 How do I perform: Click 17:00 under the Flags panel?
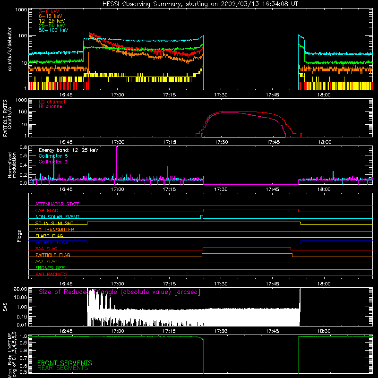click(x=118, y=284)
